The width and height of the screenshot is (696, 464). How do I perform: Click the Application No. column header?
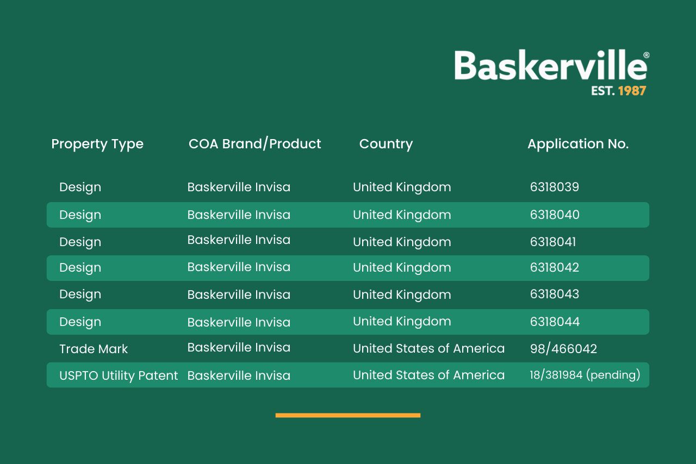click(x=577, y=144)
